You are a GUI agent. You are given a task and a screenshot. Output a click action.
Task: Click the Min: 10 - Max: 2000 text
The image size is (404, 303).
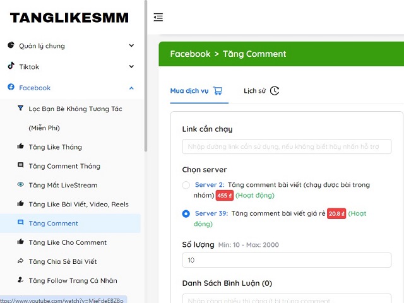pos(248,245)
